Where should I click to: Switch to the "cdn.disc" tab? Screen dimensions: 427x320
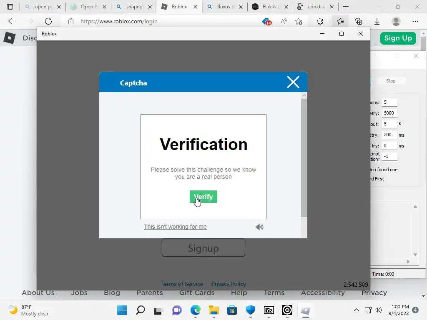click(x=316, y=7)
